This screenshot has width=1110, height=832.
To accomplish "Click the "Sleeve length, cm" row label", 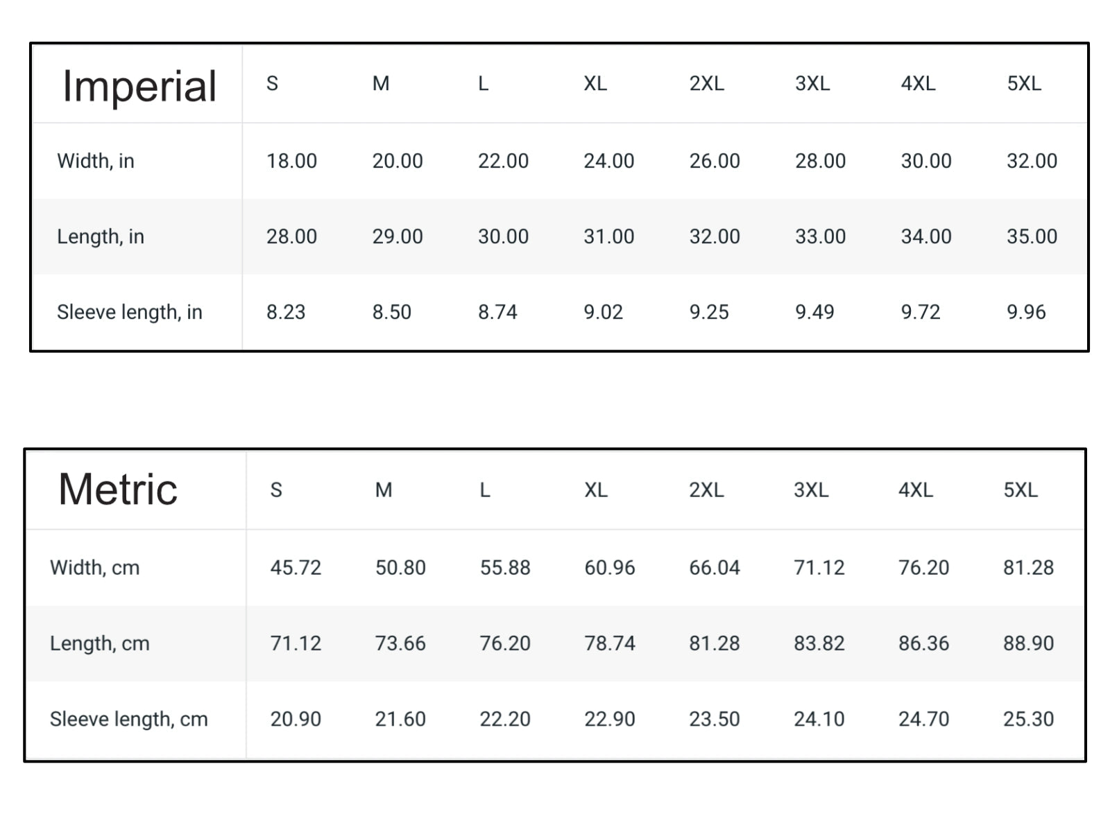I will (x=129, y=719).
